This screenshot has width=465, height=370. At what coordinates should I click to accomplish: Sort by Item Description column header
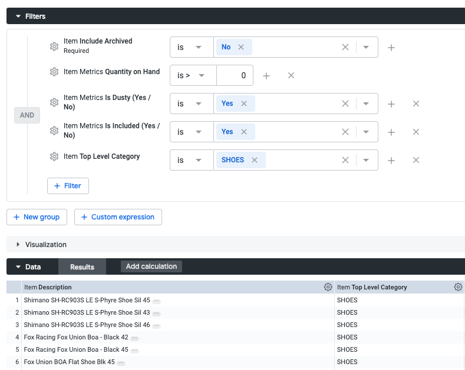(x=48, y=287)
